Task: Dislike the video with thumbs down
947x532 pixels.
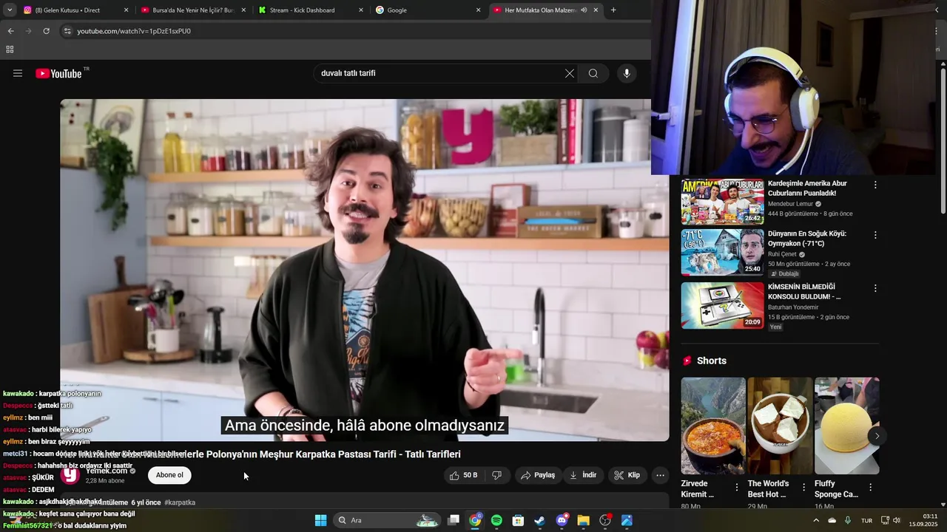Action: (497, 475)
